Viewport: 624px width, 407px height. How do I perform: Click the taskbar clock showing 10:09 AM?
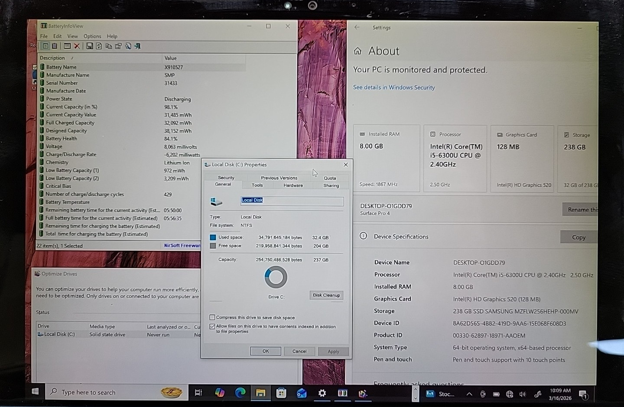[560, 394]
